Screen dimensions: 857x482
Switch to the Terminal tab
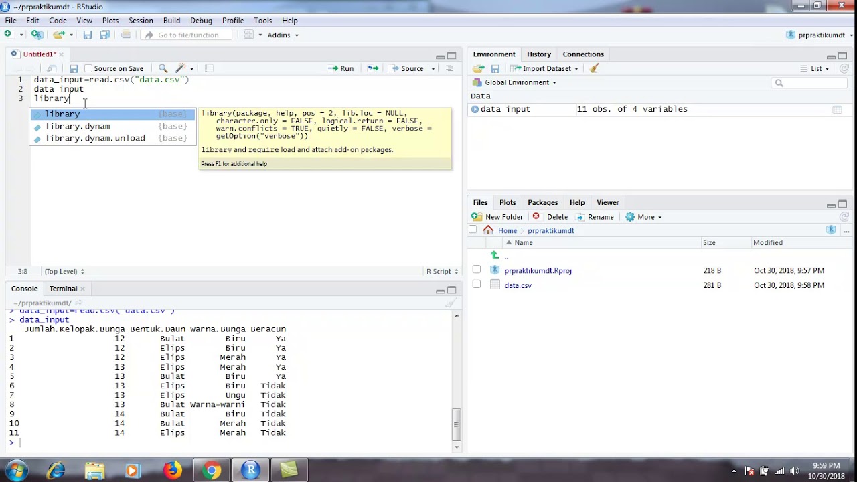click(63, 289)
